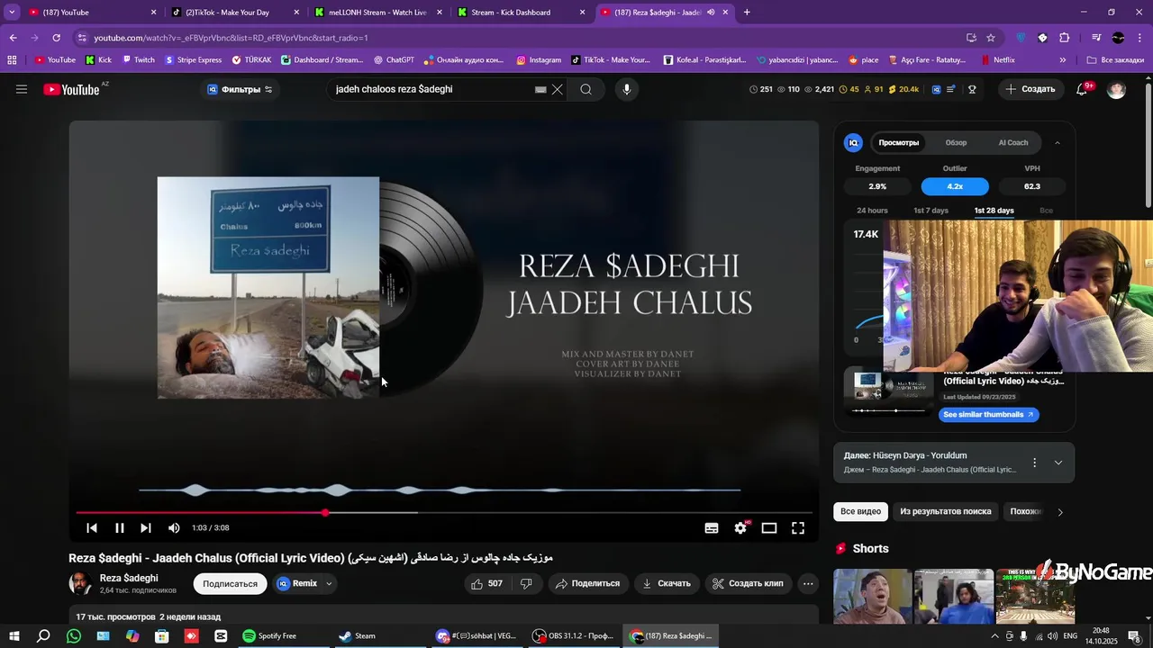Skip to the next video
The image size is (1153, 648).
tap(146, 528)
